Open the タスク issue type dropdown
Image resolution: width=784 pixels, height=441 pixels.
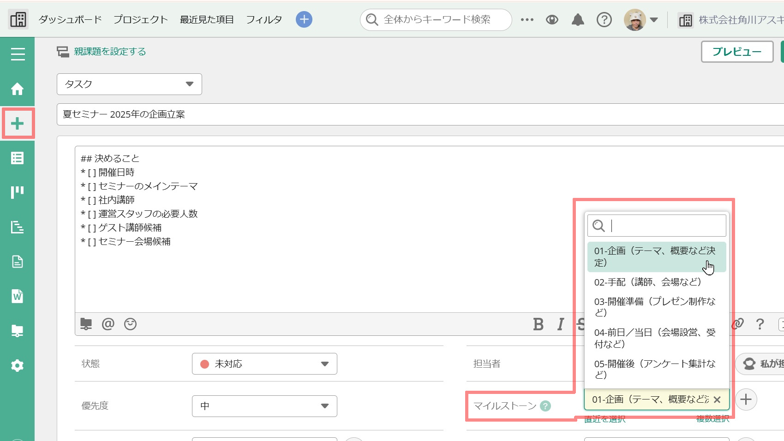[x=129, y=84]
